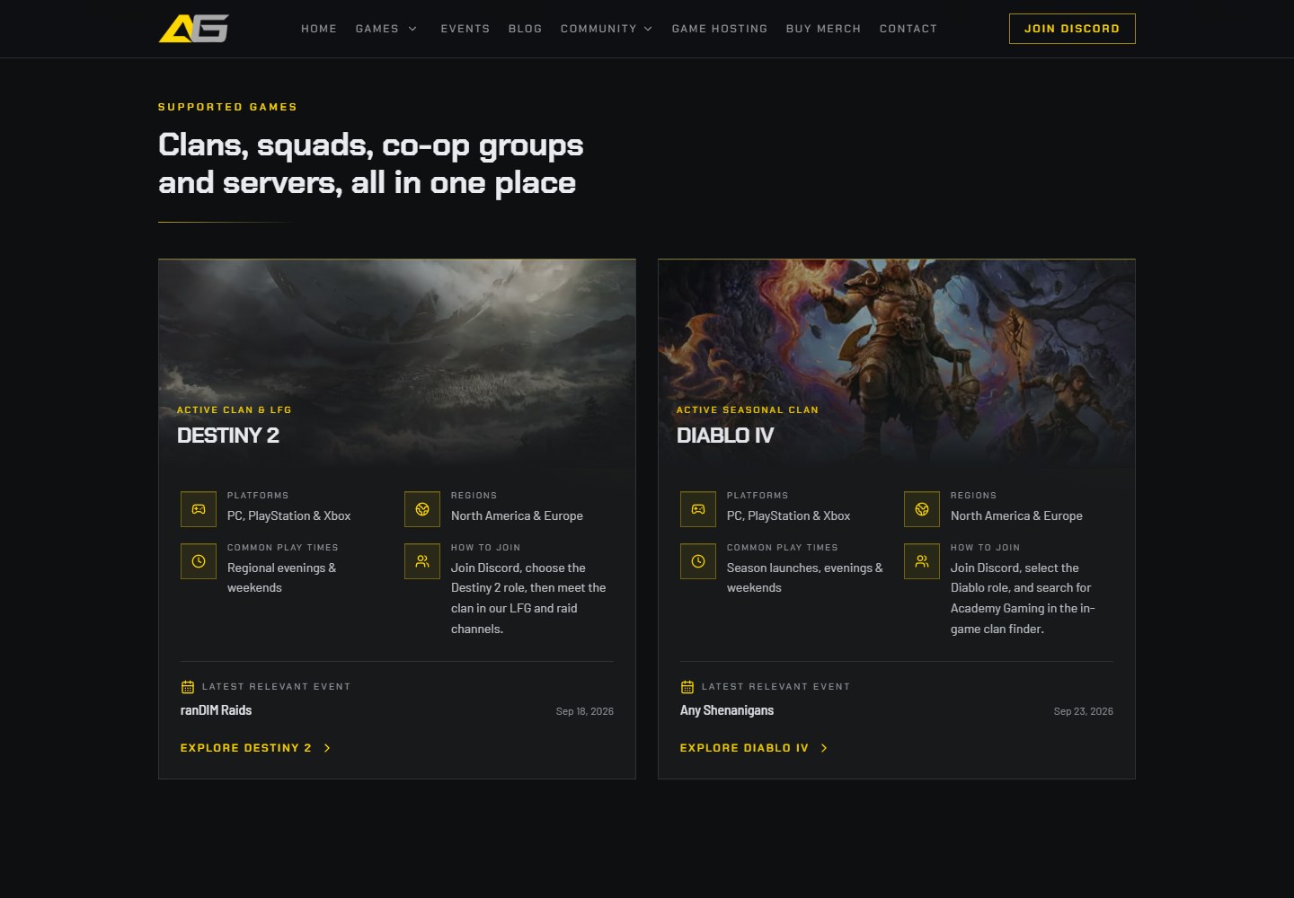The height and width of the screenshot is (898, 1294).
Task: Click the Sep 18, 2026 event date
Action: tap(585, 711)
